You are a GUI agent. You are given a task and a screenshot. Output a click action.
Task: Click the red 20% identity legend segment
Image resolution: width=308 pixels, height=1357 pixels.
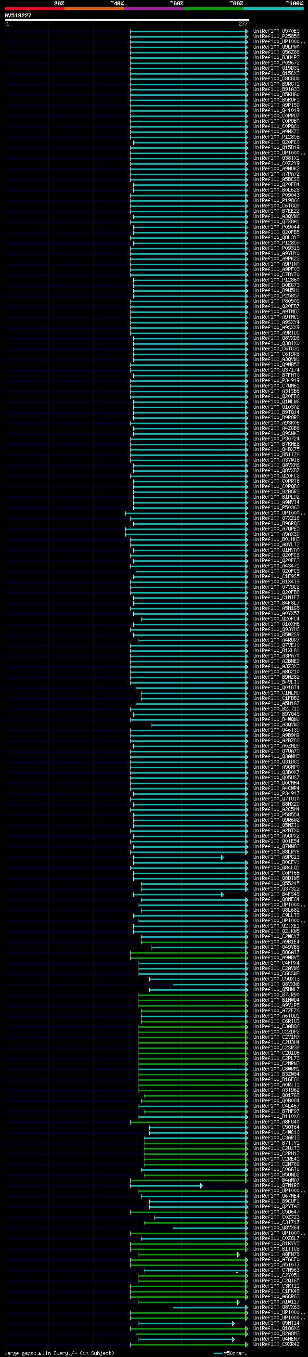coord(35,9)
